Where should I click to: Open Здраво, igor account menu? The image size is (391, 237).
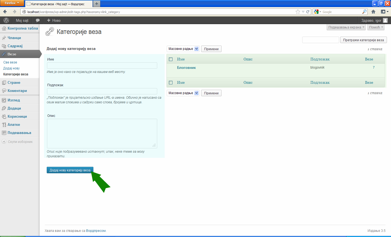point(374,20)
